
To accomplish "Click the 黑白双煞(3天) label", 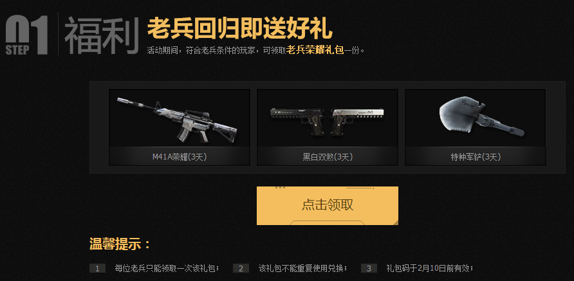I will (328, 157).
